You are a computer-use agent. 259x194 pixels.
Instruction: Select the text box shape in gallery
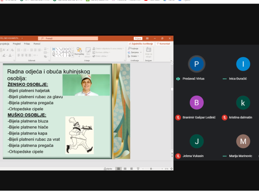point(54,49)
